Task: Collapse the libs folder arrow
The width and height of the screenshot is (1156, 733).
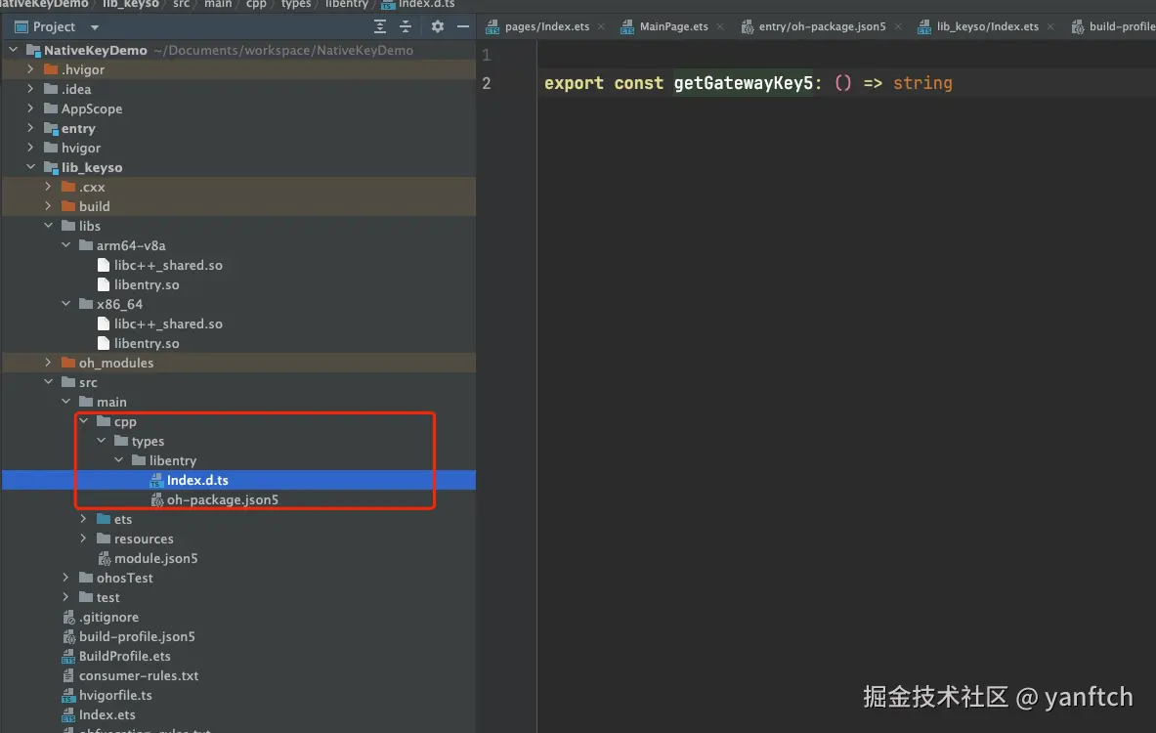Action: (48, 225)
